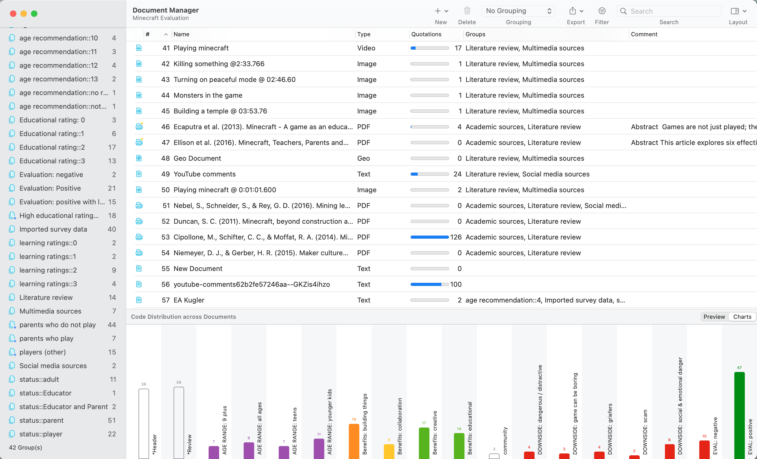Viewport: 757px width, 459px height.
Task: Click quotation bar for Cipollone et al. row
Action: [x=429, y=237]
